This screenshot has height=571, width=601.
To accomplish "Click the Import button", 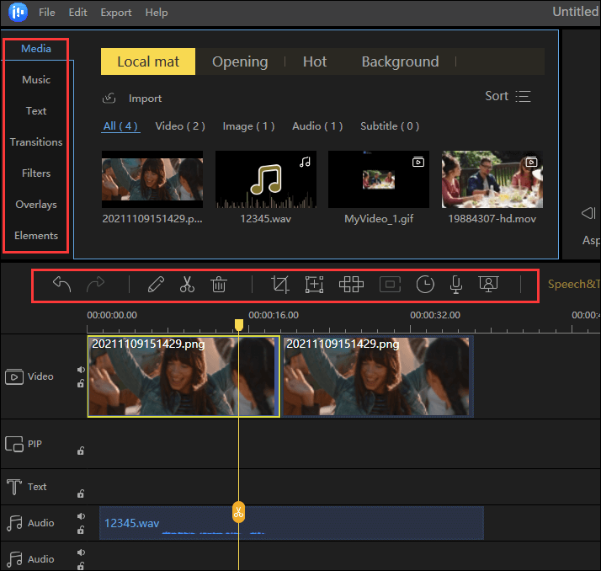I will pos(133,99).
